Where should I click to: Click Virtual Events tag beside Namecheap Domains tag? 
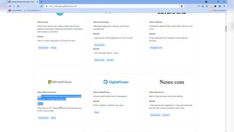[99, 60]
